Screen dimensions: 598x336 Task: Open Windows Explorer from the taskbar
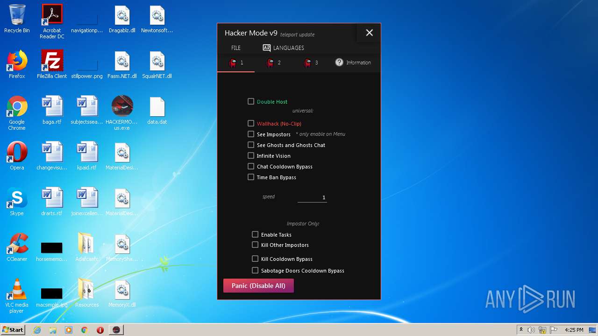click(53, 330)
